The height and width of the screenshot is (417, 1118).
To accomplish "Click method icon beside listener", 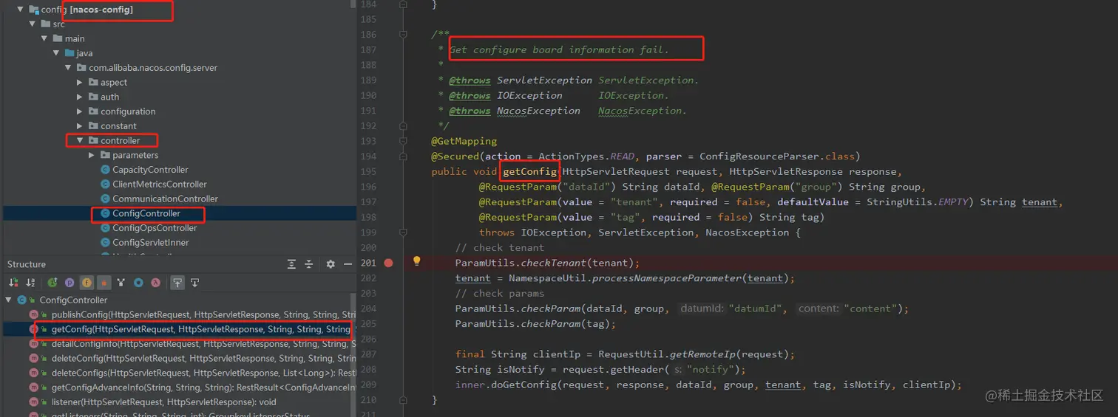I will coord(34,402).
